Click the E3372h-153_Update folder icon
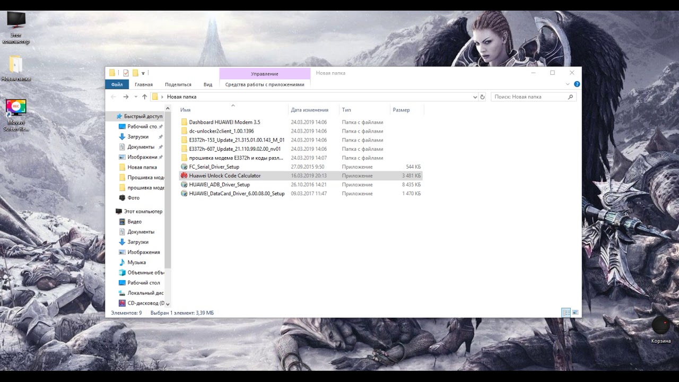 [184, 140]
